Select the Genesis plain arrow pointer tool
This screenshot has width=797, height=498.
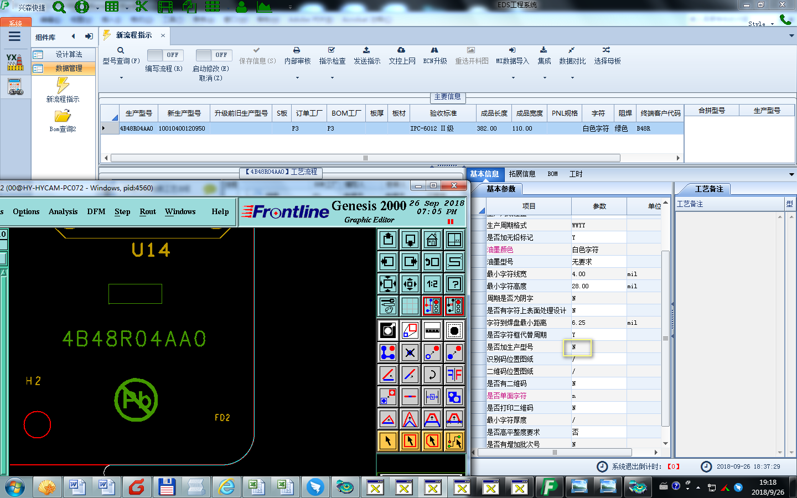click(x=388, y=441)
